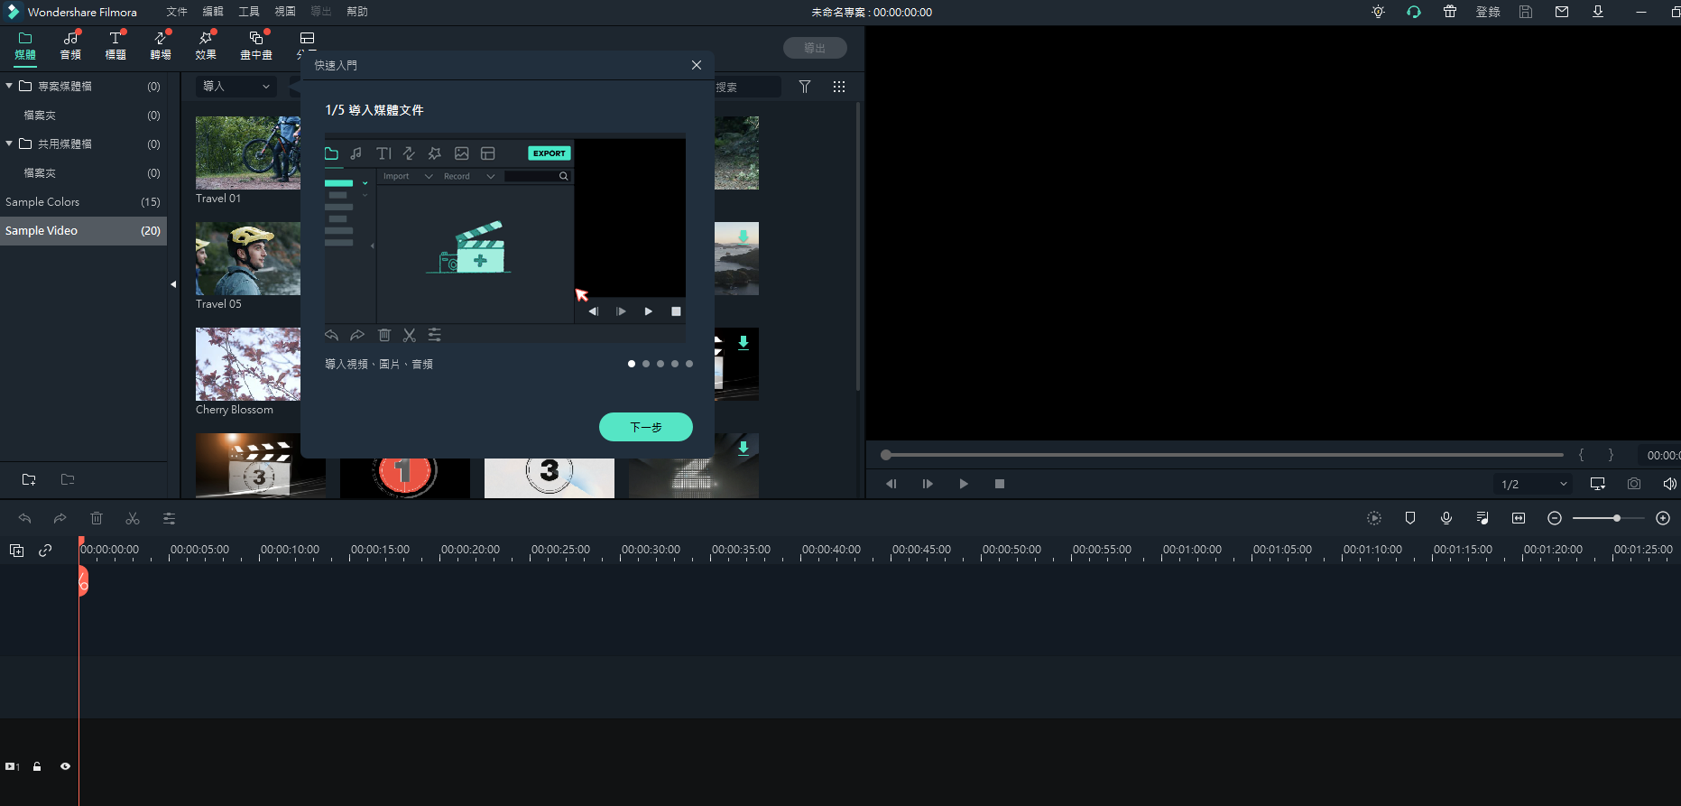Open the 畫中畫 elements tab
Screen dimensions: 1681x806
click(256, 45)
